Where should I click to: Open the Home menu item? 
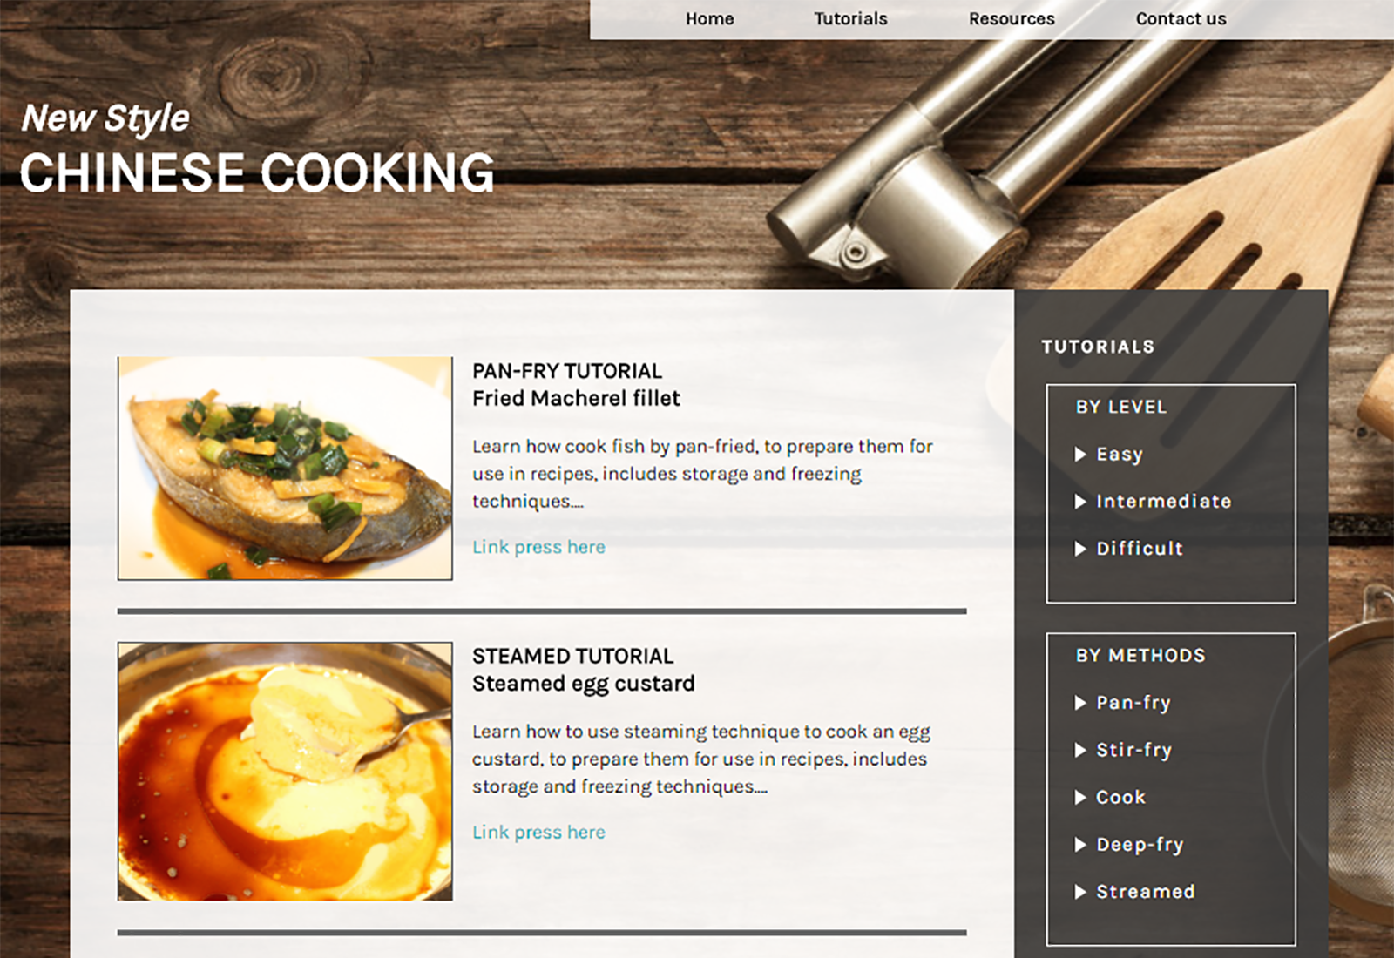point(709,18)
